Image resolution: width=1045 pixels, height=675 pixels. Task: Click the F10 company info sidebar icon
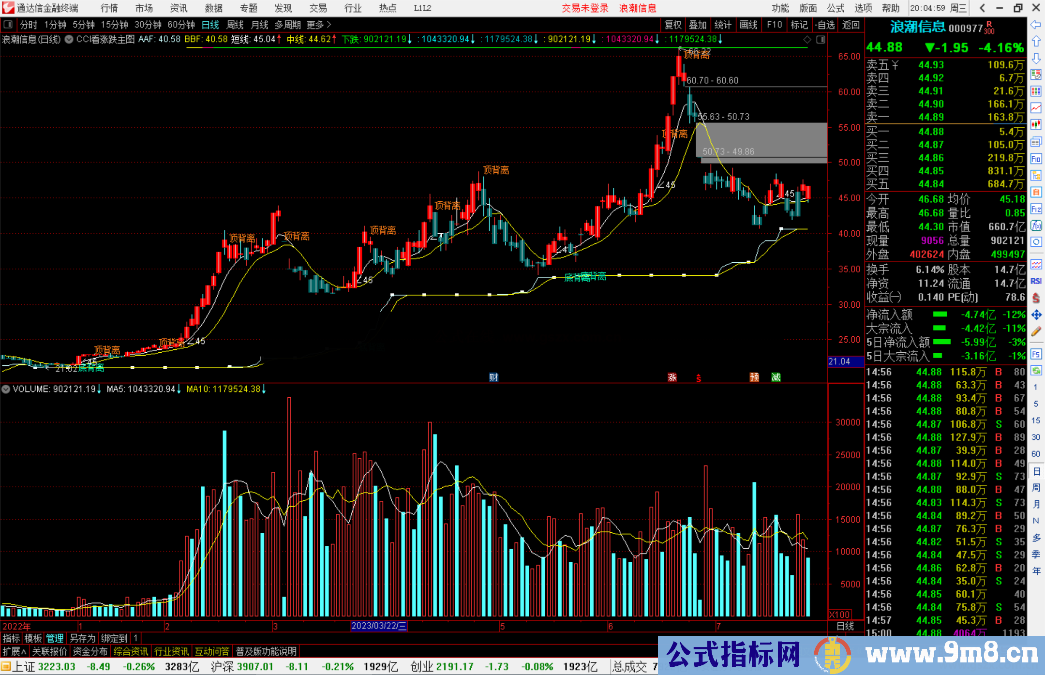click(1036, 159)
